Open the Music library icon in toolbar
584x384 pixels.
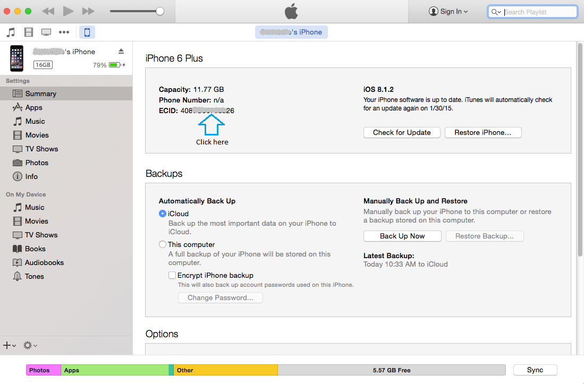[11, 32]
